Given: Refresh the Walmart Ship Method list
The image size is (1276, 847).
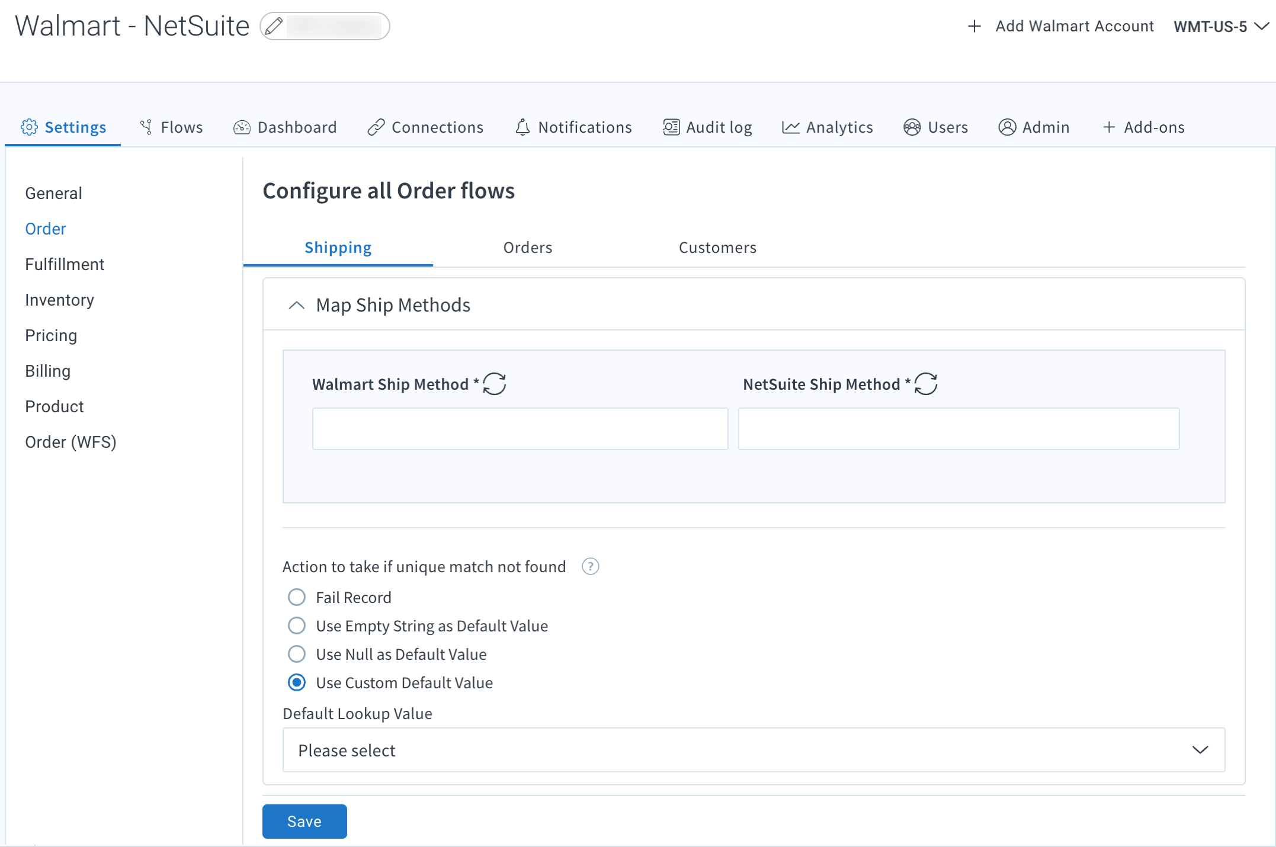Looking at the screenshot, I should pyautogui.click(x=494, y=384).
